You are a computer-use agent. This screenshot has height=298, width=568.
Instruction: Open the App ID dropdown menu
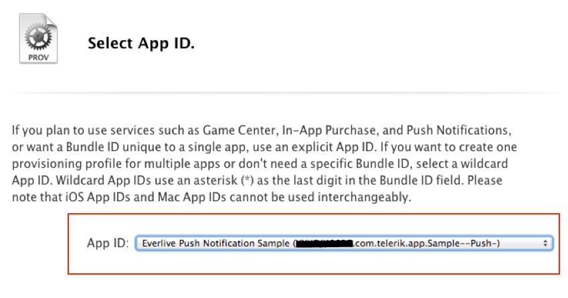point(343,244)
